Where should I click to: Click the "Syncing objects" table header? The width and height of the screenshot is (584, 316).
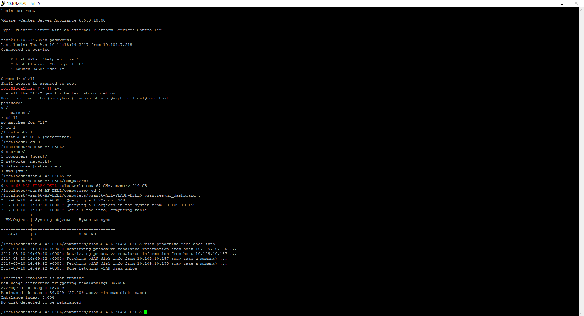(x=53, y=220)
